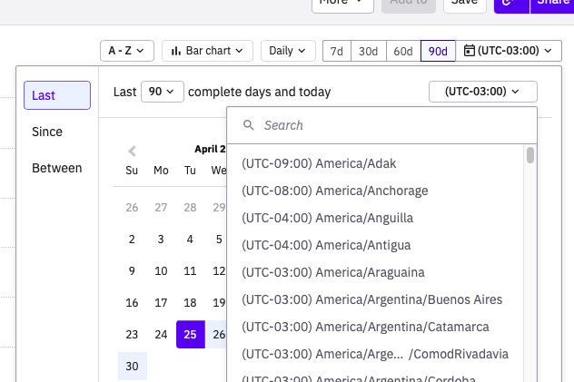The width and height of the screenshot is (574, 382).
Task: Open the Bar chart type dropdown
Action: click(208, 51)
